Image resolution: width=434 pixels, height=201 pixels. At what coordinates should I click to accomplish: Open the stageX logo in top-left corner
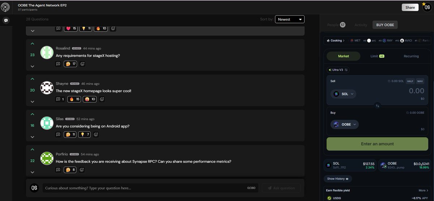pos(5,7)
